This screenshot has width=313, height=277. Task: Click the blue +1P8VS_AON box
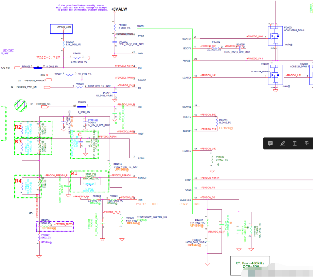(63, 28)
